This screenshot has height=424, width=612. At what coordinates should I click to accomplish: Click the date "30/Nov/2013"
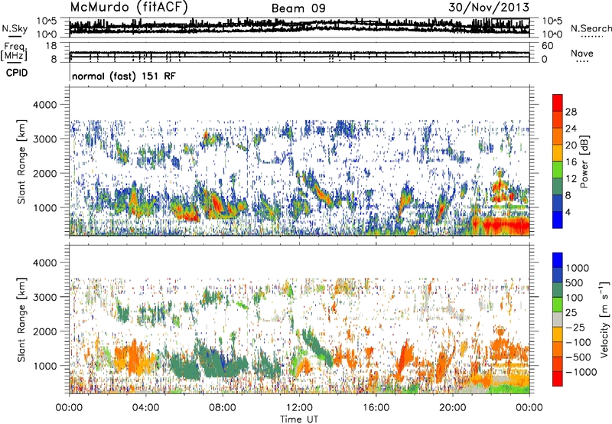click(x=489, y=7)
